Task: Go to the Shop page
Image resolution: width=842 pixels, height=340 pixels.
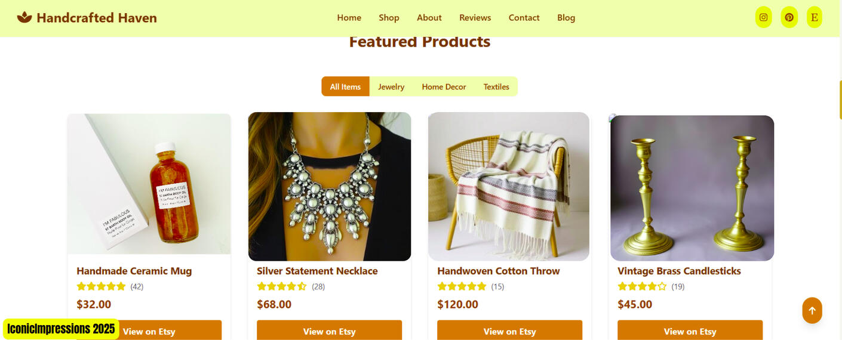Action: pyautogui.click(x=389, y=18)
